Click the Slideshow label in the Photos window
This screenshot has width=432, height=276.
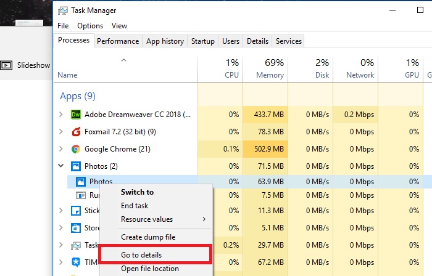point(33,65)
